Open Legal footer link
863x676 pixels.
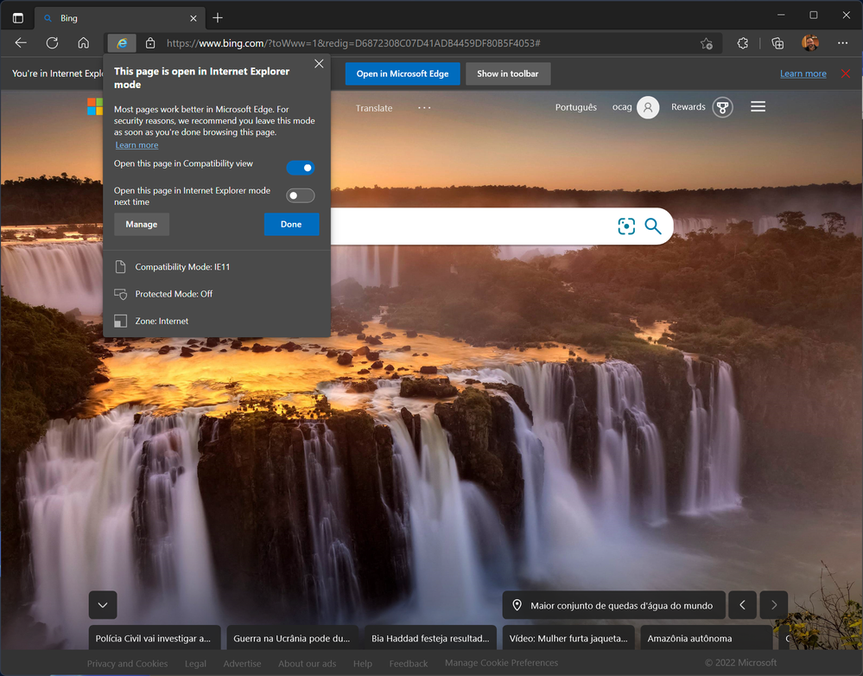pyautogui.click(x=195, y=664)
